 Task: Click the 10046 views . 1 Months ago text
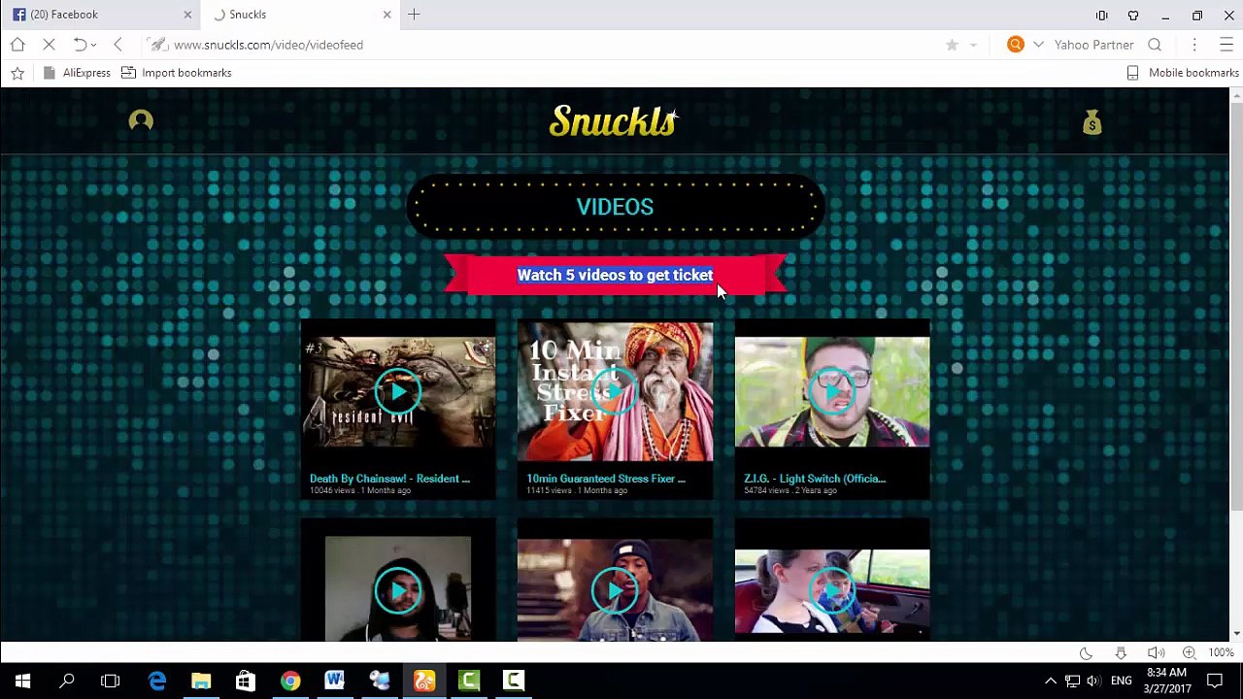click(359, 490)
